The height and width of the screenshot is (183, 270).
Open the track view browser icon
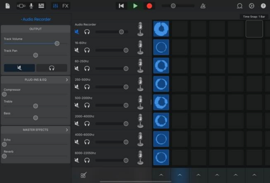click(21, 6)
